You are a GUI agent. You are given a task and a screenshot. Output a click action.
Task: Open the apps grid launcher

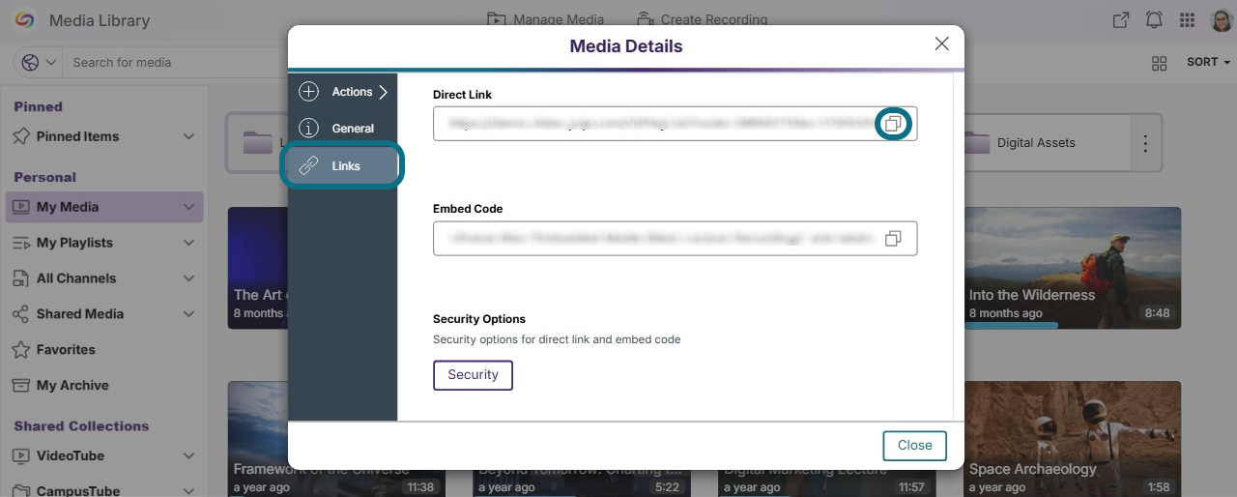[x=1188, y=20]
